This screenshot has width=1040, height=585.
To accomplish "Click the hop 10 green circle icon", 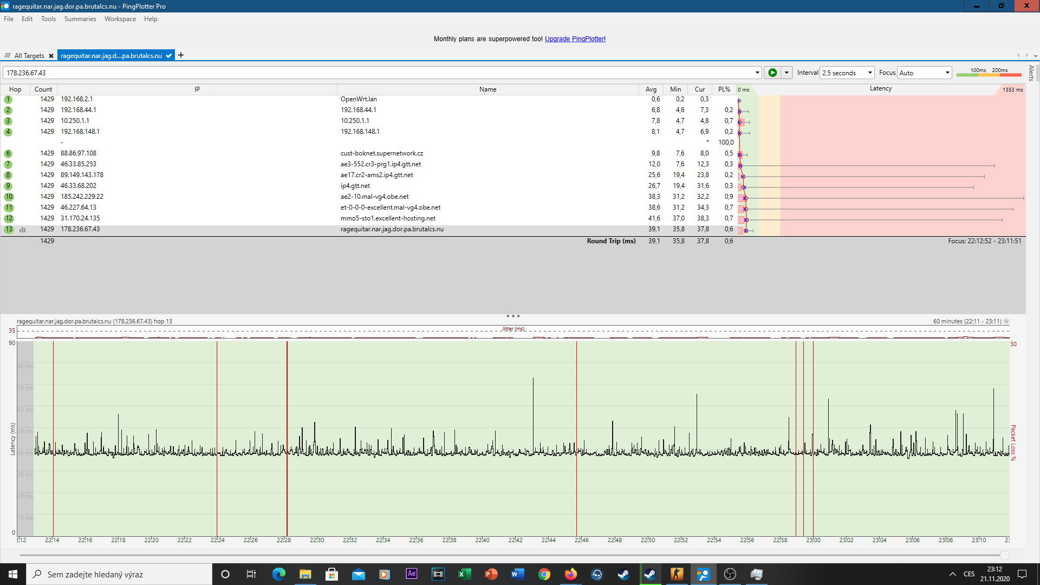I will tap(9, 197).
